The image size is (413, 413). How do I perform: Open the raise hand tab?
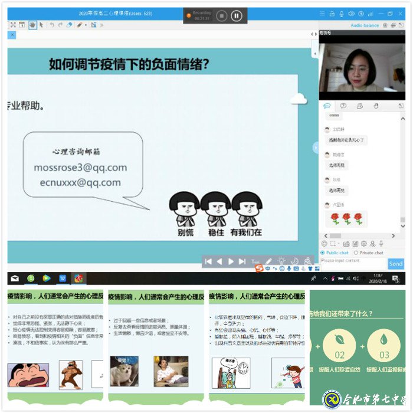tap(376, 106)
